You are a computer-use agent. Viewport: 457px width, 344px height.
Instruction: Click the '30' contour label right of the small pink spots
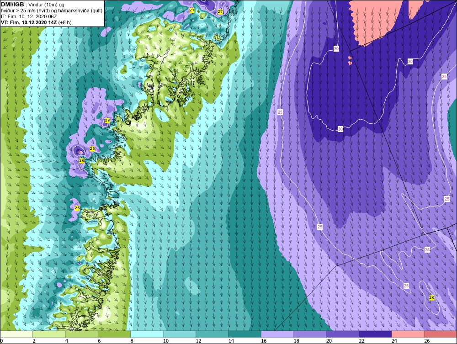410,62
